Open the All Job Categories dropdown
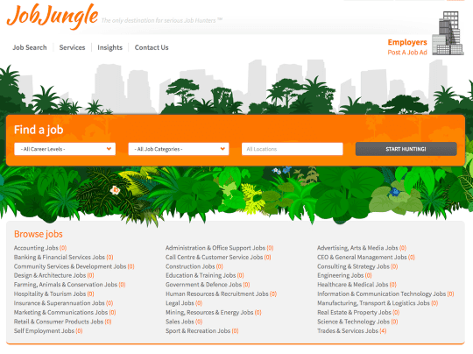The image size is (473, 354). [x=179, y=149]
